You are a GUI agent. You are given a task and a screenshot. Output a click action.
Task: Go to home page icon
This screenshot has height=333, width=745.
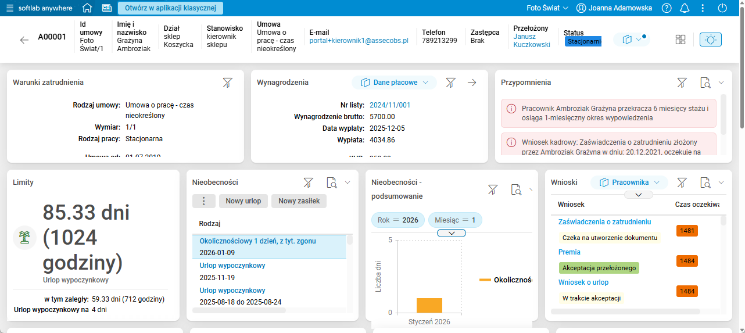click(x=87, y=8)
